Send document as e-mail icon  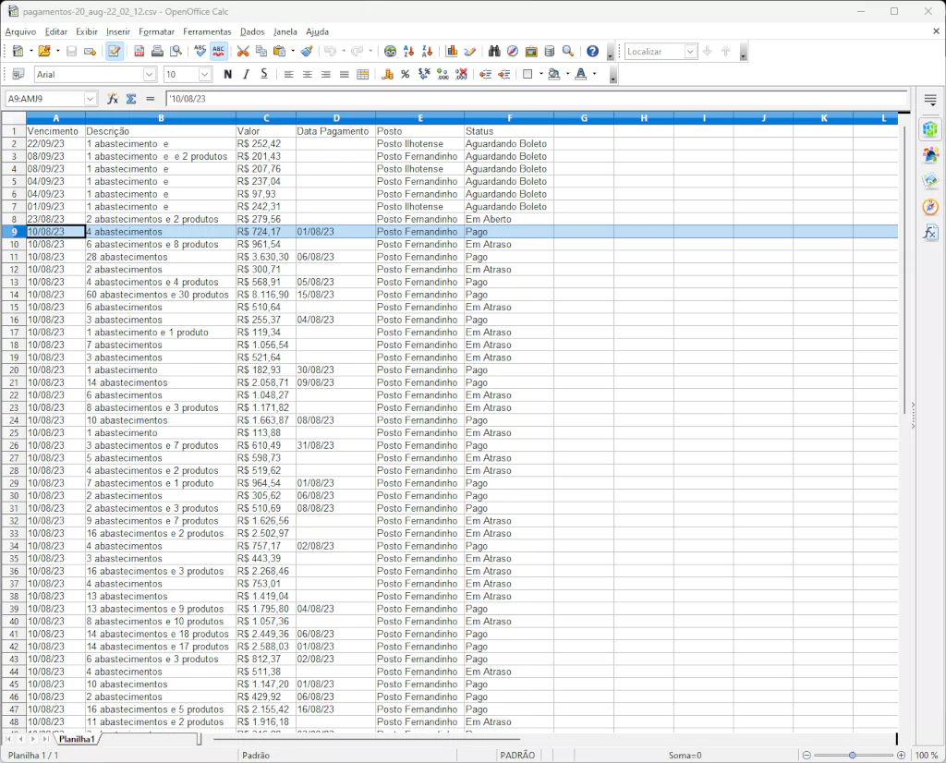coord(90,52)
